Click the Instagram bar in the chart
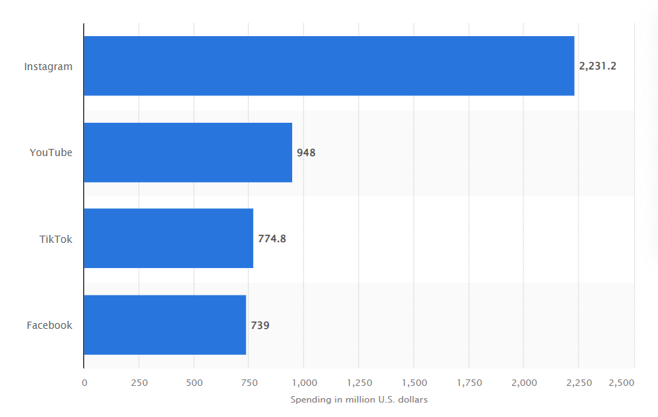Viewport: 658px width, 417px height. pyautogui.click(x=329, y=66)
